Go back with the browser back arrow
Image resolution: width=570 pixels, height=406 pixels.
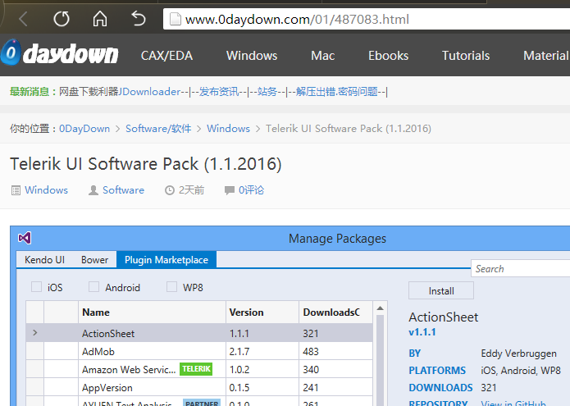(x=23, y=19)
